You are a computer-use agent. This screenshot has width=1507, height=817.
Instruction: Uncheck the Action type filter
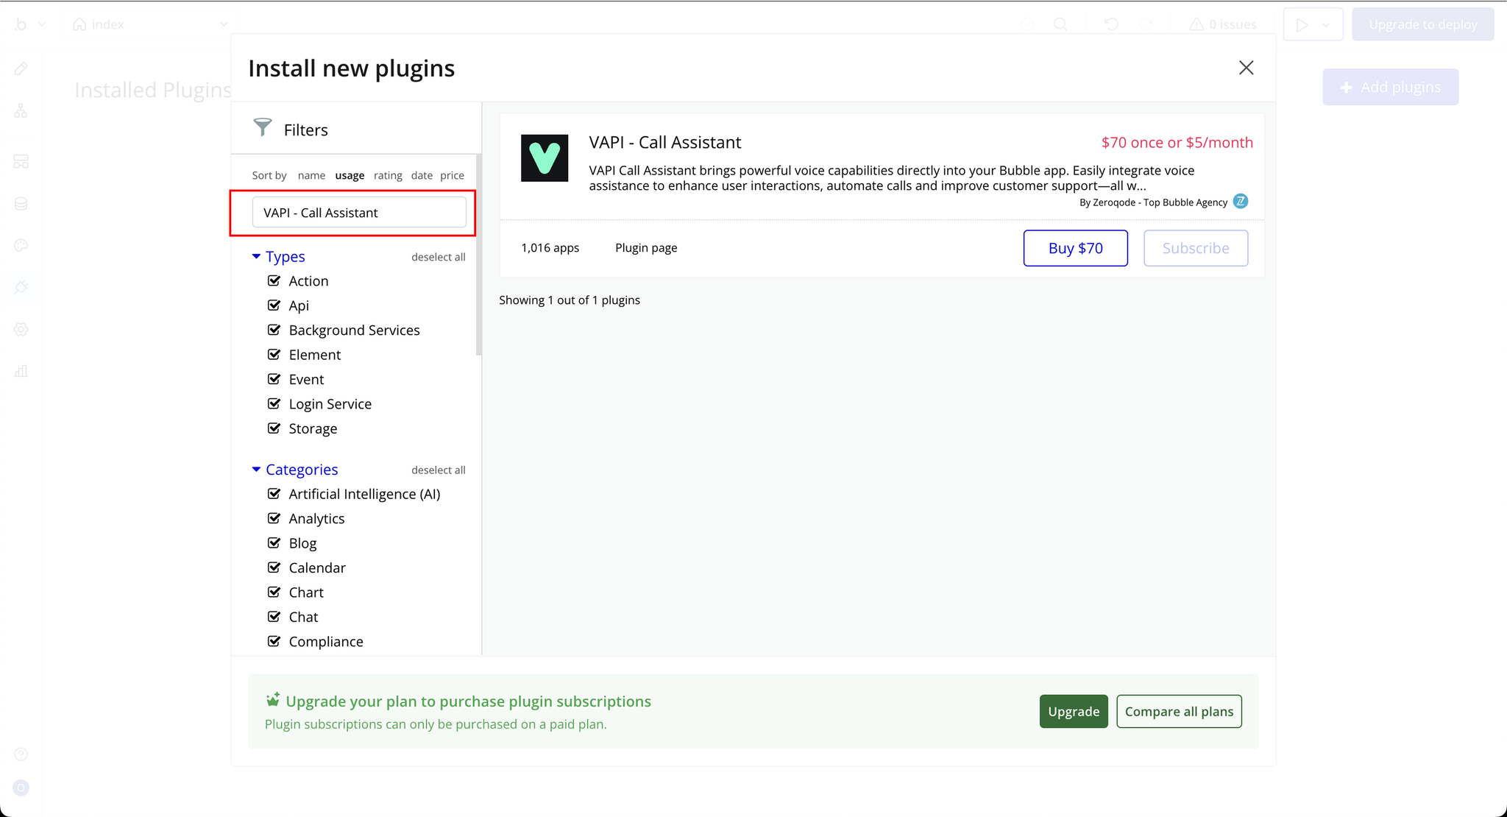click(x=274, y=280)
